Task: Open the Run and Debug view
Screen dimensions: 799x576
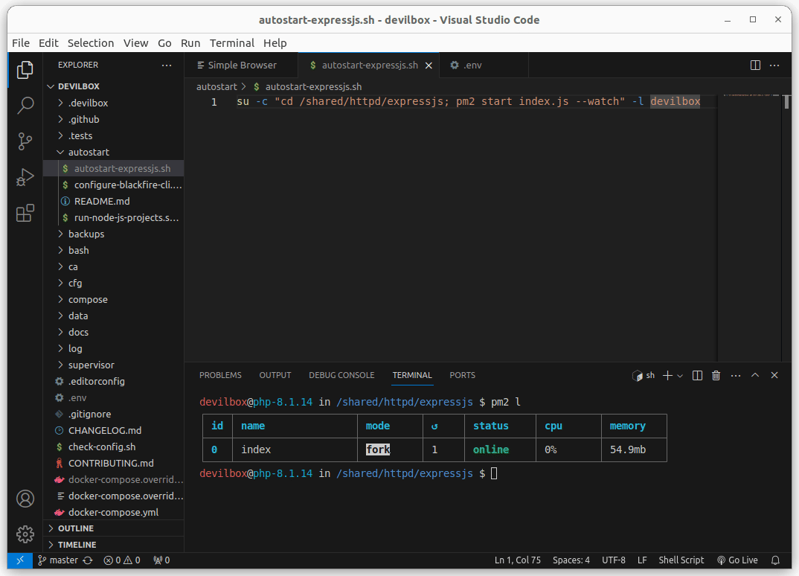Action: click(25, 177)
